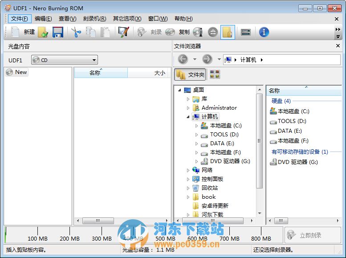The height and width of the screenshot is (258, 346).
Task: Collapse the 计算机 tree node
Action: (188, 117)
